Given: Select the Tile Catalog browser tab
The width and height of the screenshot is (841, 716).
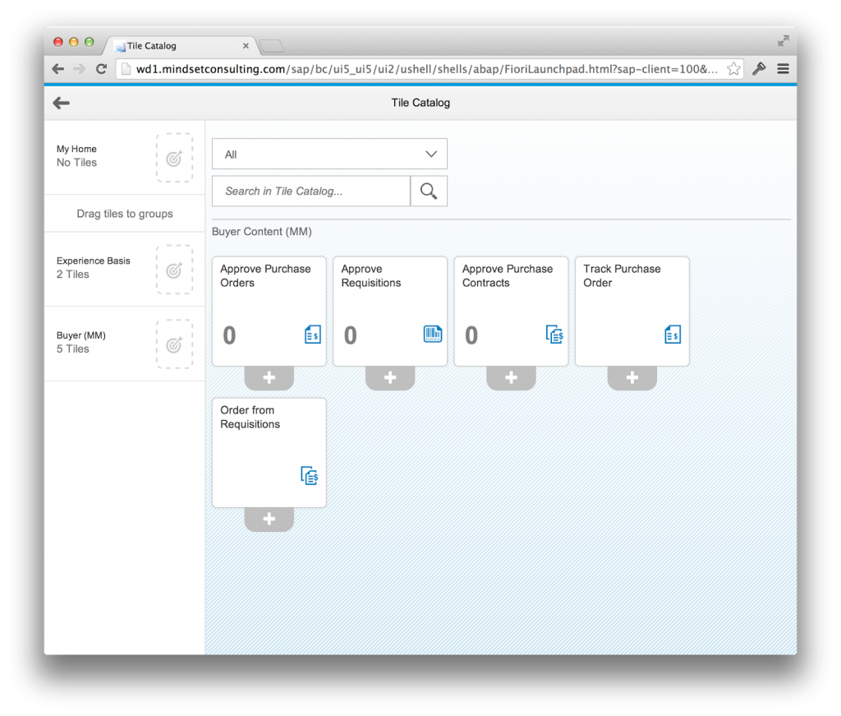Looking at the screenshot, I should pos(180,45).
